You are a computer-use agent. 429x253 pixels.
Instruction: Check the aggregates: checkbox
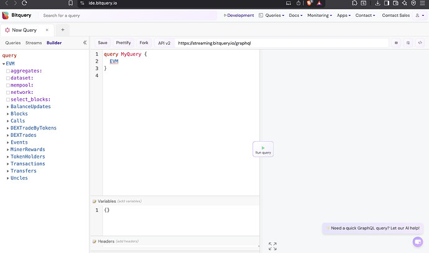click(8, 71)
